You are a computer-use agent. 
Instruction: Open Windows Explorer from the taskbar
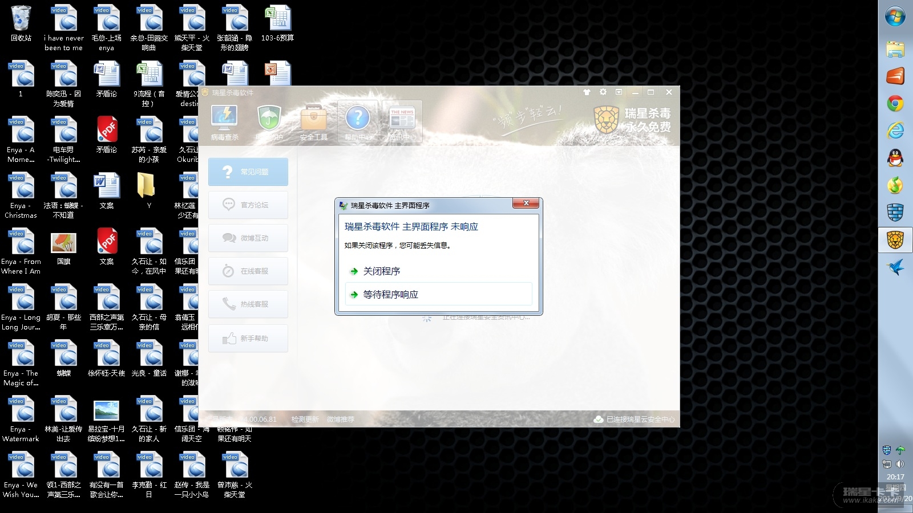(x=895, y=49)
